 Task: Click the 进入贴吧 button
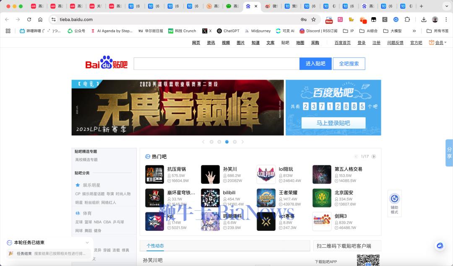(x=315, y=64)
